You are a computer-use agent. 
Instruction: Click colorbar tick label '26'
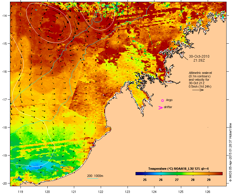point(161,180)
